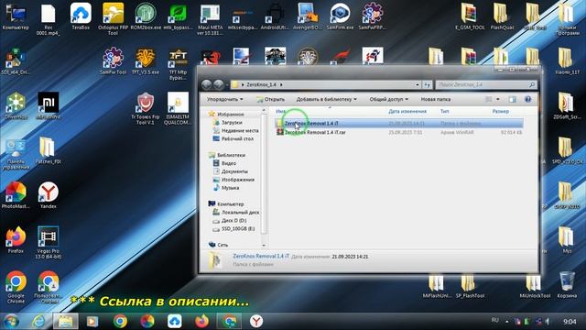
Task: Click the Новая папка button
Action: pos(436,99)
